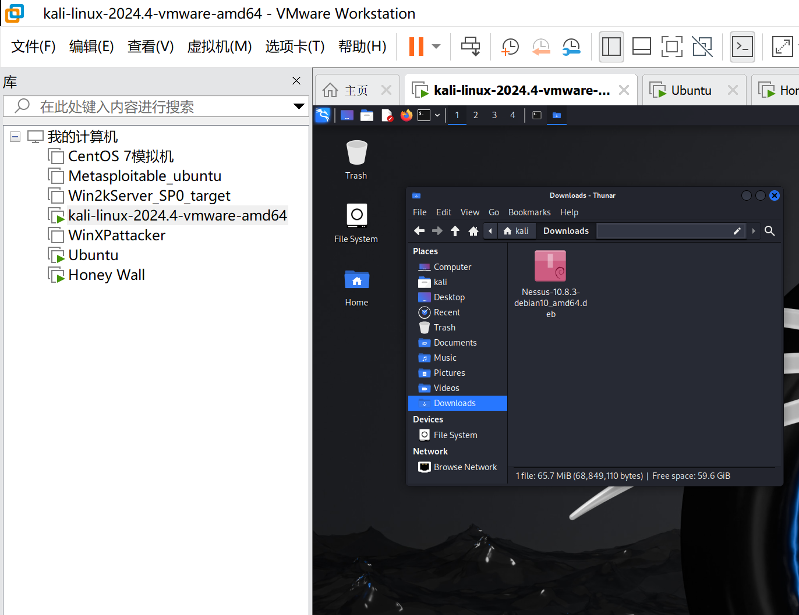Switch to workspace 4 in Kali panel
799x615 pixels.
[x=513, y=115]
